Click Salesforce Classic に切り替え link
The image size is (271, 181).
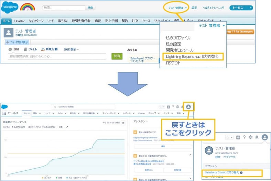(x=222, y=172)
